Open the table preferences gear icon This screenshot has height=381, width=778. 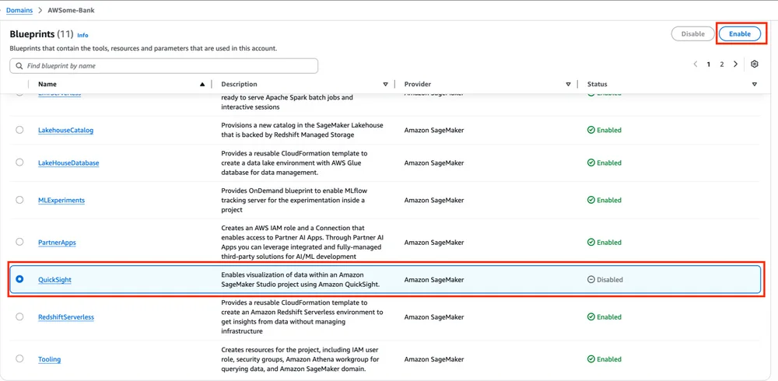[755, 64]
